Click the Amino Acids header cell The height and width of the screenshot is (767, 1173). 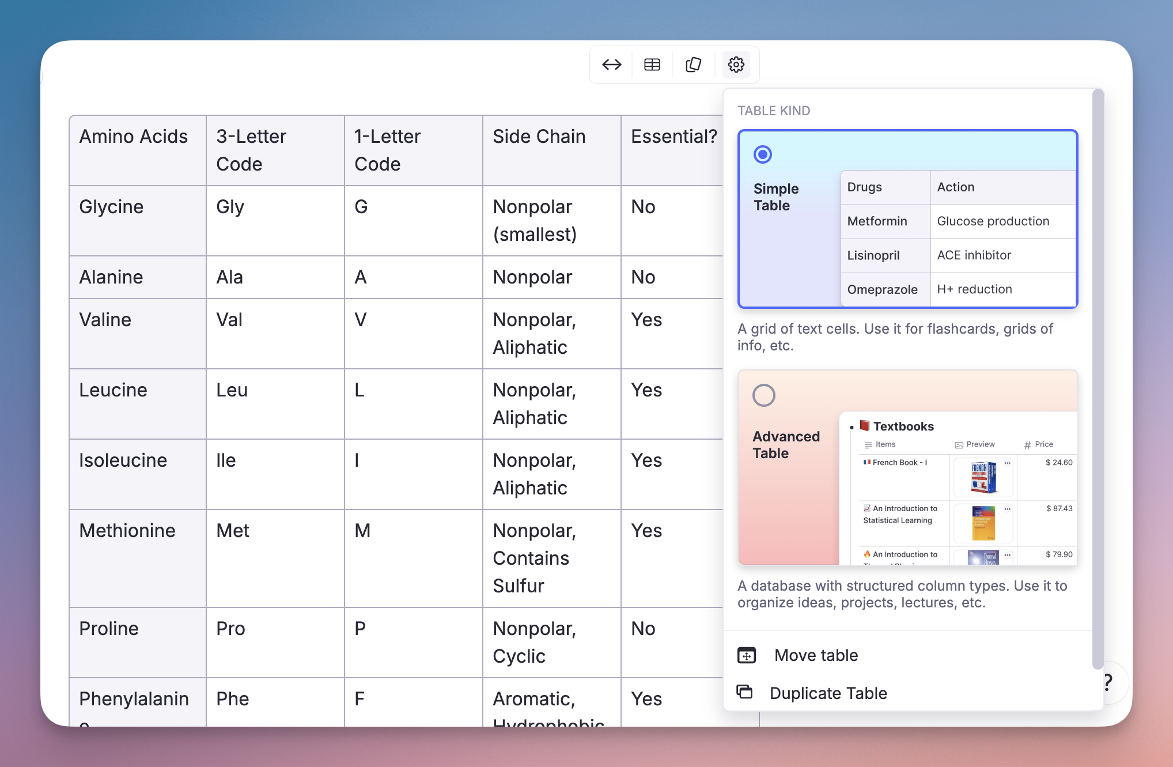coord(137,150)
